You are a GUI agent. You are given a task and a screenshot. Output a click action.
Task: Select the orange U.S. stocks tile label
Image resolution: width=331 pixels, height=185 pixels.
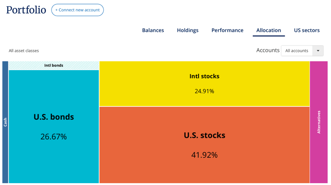click(204, 135)
